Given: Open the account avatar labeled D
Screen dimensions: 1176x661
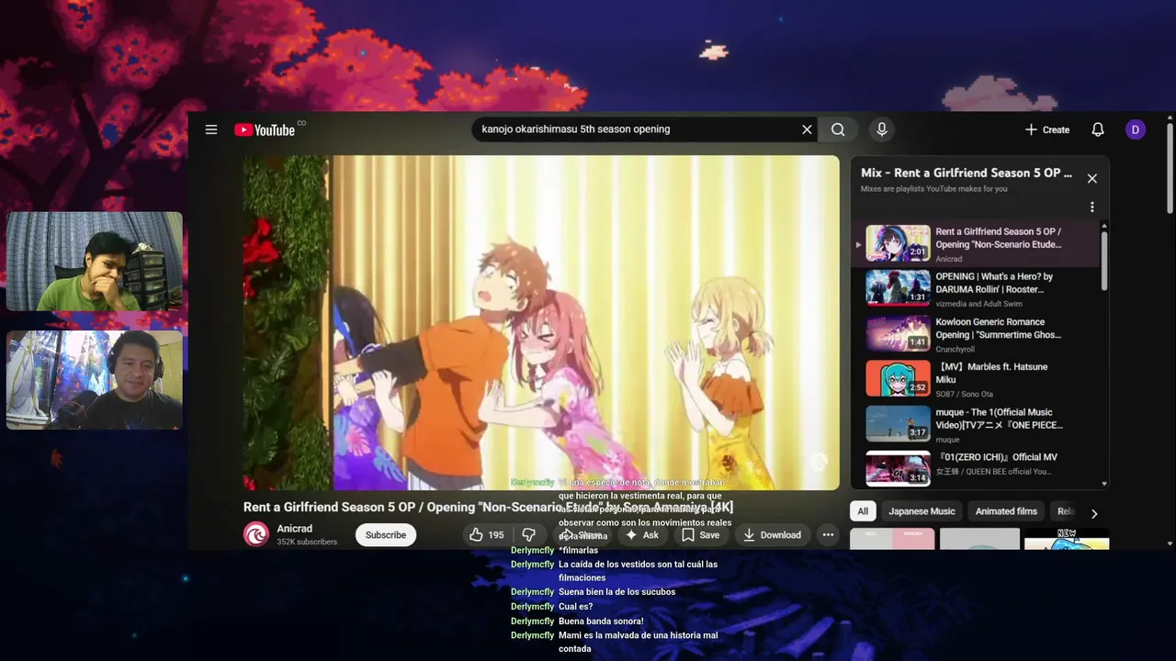Looking at the screenshot, I should pos(1136,129).
